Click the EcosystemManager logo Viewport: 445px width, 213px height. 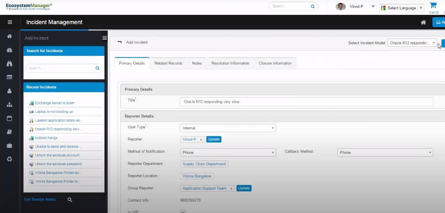(29, 6)
